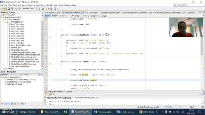Click the green Run Project icon
The image size is (205, 115).
(46, 9)
